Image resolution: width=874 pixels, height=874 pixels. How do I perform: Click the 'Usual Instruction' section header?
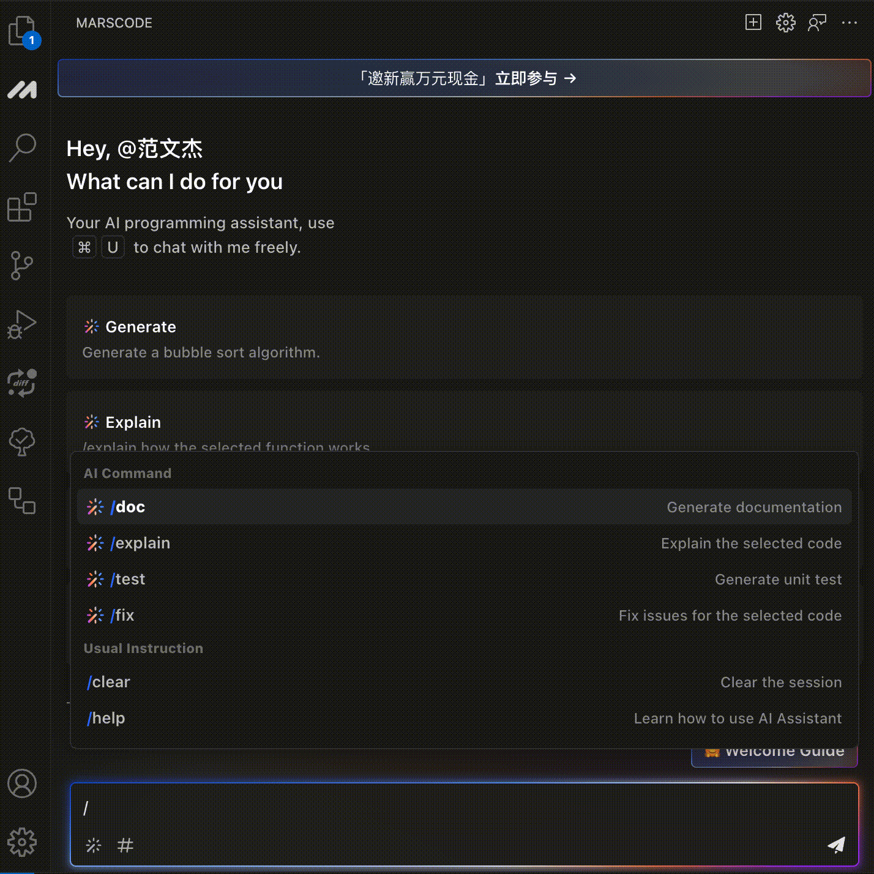143,648
